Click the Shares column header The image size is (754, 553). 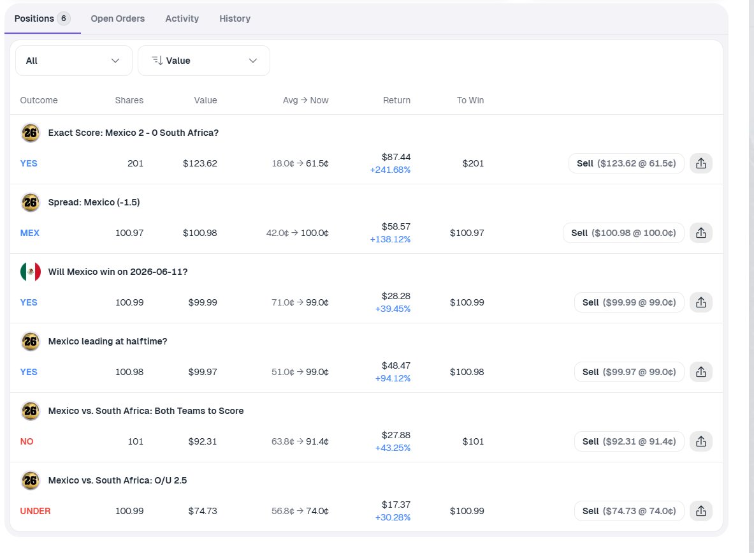point(129,100)
